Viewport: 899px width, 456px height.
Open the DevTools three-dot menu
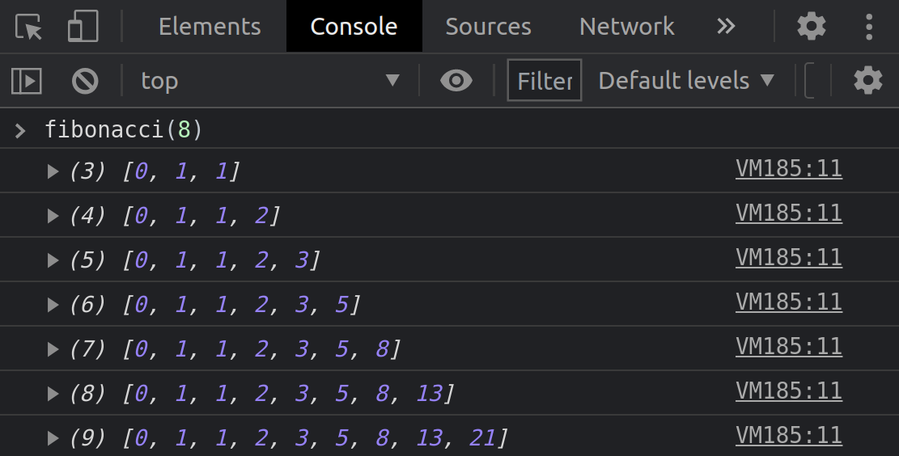point(869,27)
